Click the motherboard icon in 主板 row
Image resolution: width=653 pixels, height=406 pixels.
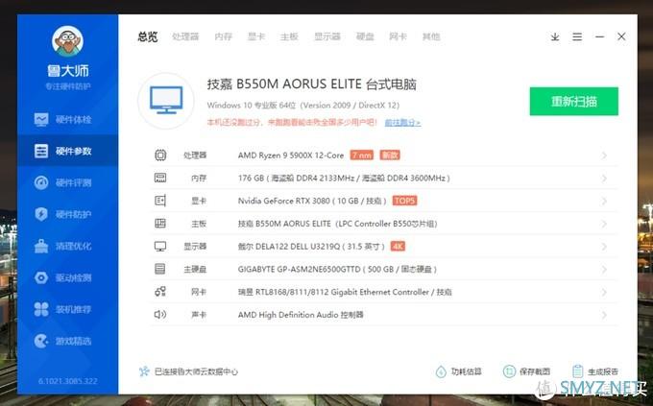tap(160, 224)
